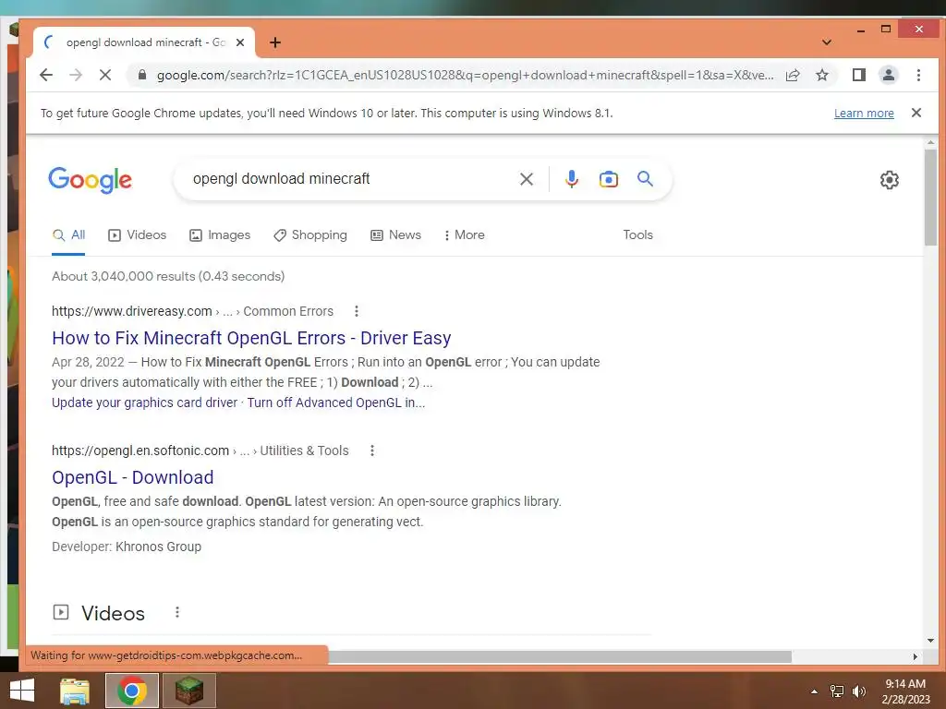The height and width of the screenshot is (709, 946).
Task: Open the Chrome profile avatar menu
Action: click(888, 75)
